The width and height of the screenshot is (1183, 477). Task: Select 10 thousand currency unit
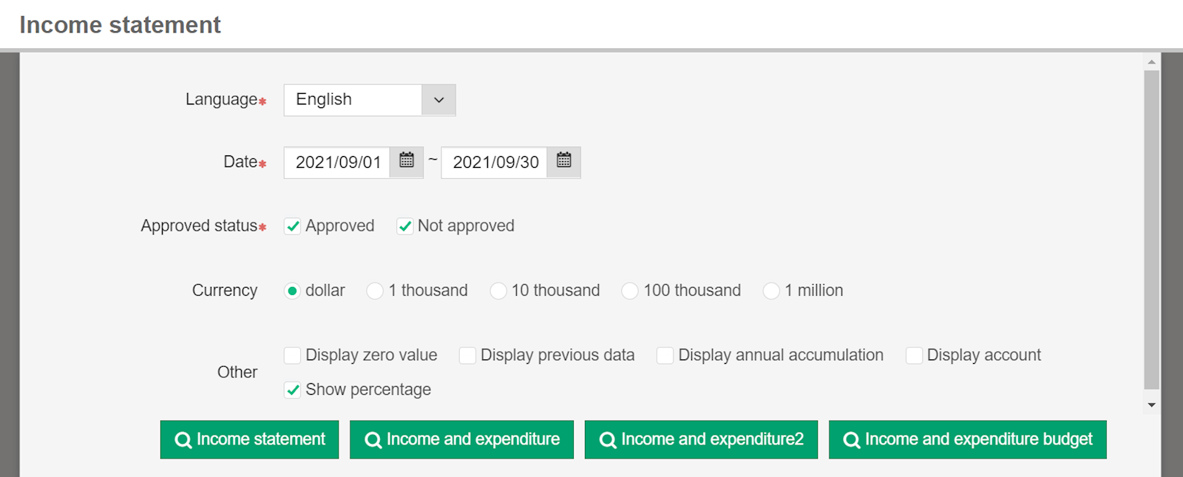pos(498,291)
